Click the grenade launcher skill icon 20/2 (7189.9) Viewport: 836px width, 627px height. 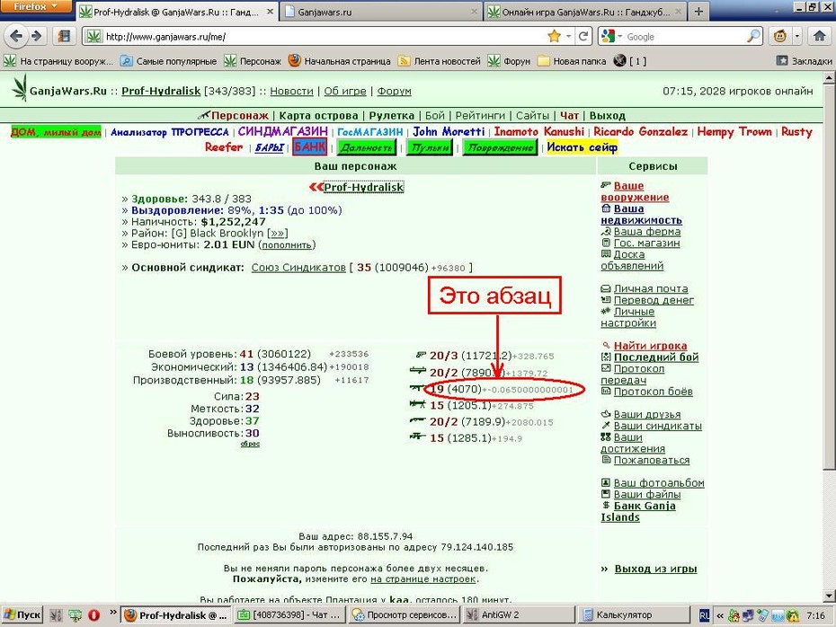click(417, 420)
